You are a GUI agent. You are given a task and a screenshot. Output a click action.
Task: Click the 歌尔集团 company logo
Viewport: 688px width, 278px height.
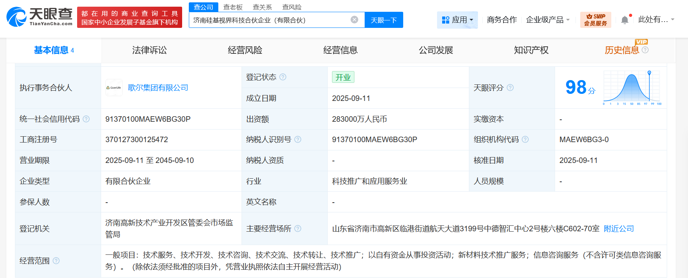[x=114, y=88]
